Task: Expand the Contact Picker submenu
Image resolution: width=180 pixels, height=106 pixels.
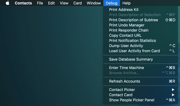Action: tap(141, 90)
